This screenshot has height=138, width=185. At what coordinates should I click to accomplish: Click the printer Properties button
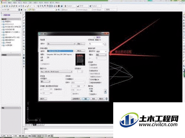(x=80, y=51)
